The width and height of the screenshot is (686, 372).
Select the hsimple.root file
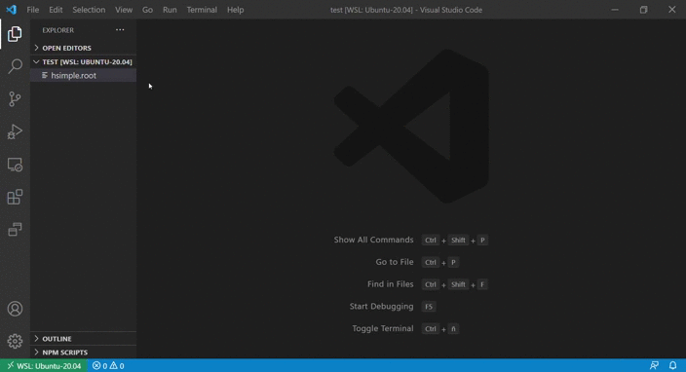pyautogui.click(x=83, y=76)
